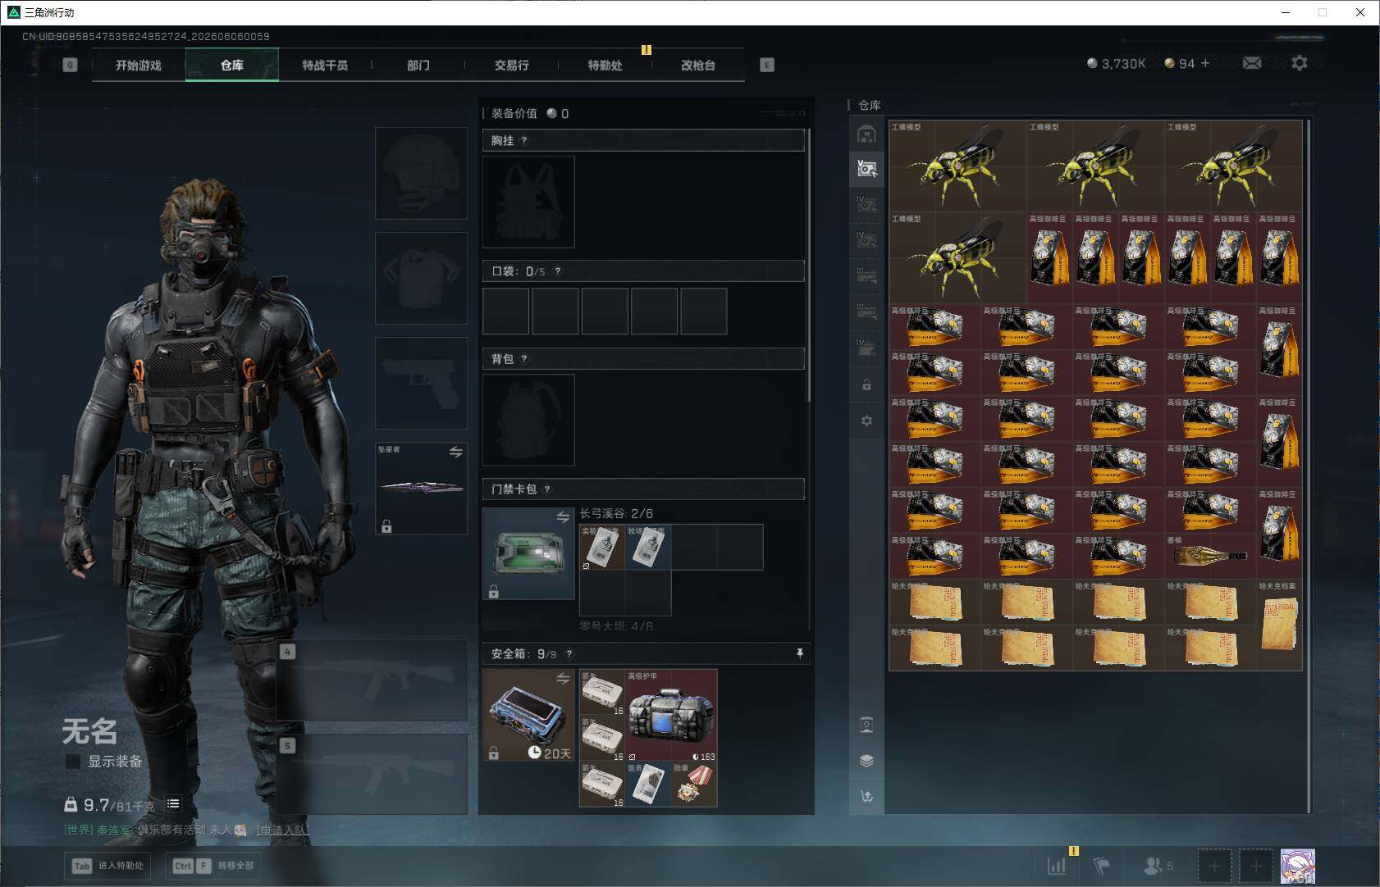The image size is (1380, 887).
Task: Select the main warehouse stash icon
Action: (x=866, y=134)
